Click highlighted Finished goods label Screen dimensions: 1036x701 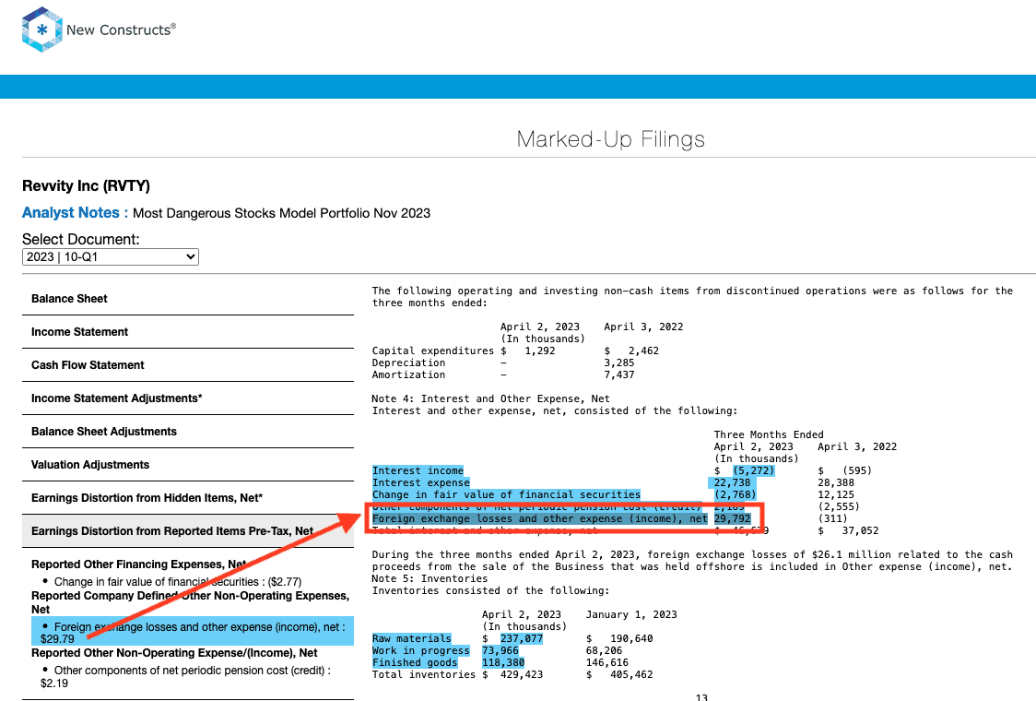click(x=414, y=662)
